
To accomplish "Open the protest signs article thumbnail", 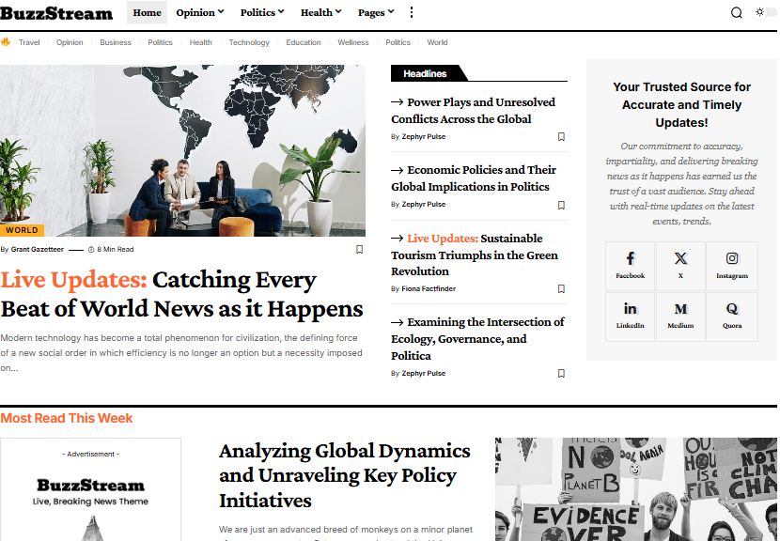I will click(636, 488).
